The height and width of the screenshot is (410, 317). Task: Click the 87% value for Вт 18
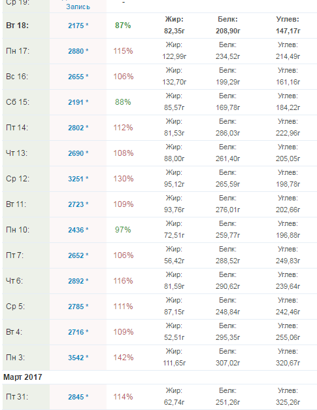123,26
